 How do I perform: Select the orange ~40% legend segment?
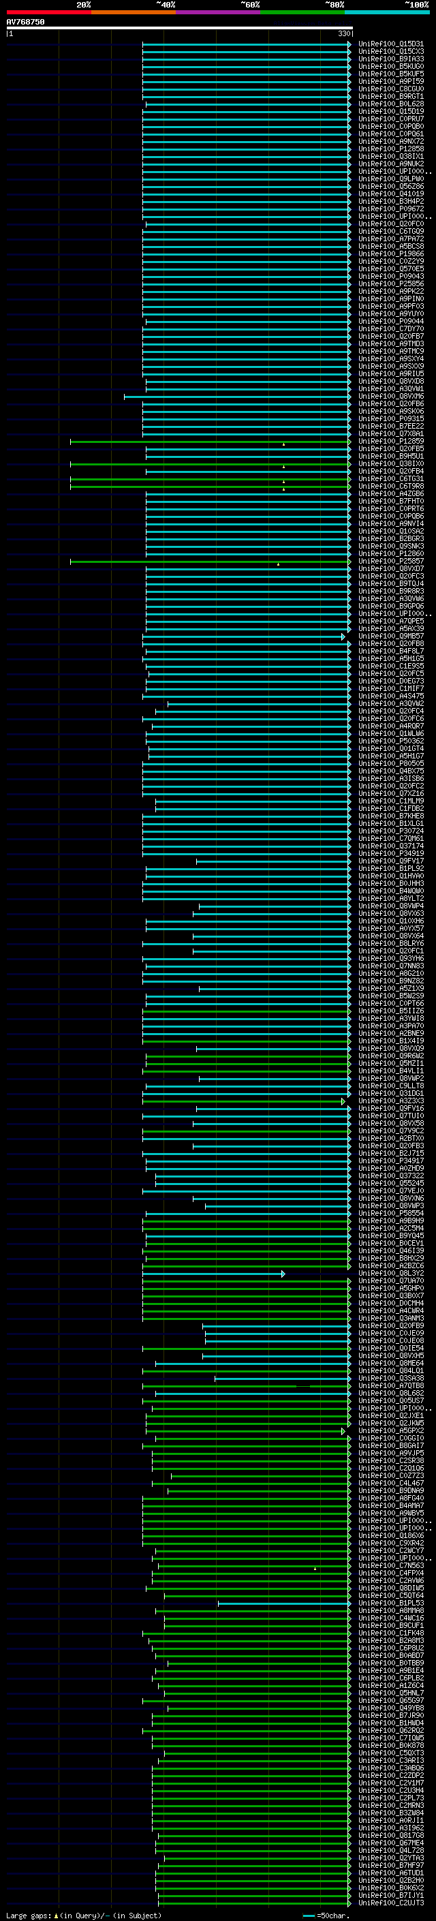134,12
